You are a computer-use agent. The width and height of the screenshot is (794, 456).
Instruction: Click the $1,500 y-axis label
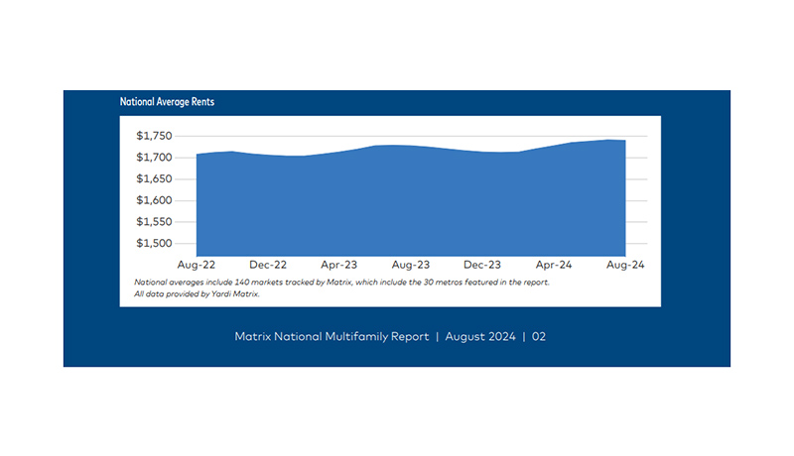click(155, 243)
